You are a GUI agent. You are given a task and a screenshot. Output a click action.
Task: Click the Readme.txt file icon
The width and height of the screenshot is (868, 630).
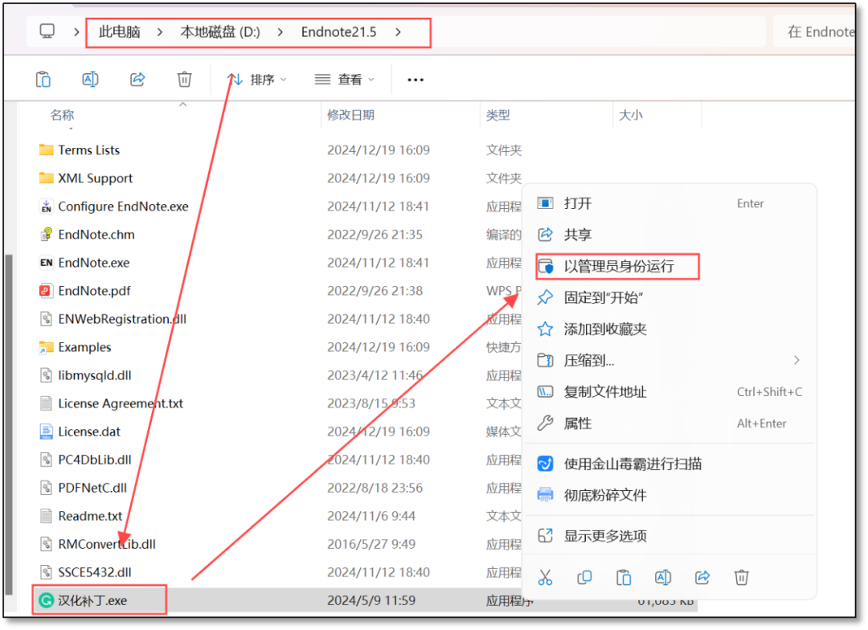(x=47, y=516)
